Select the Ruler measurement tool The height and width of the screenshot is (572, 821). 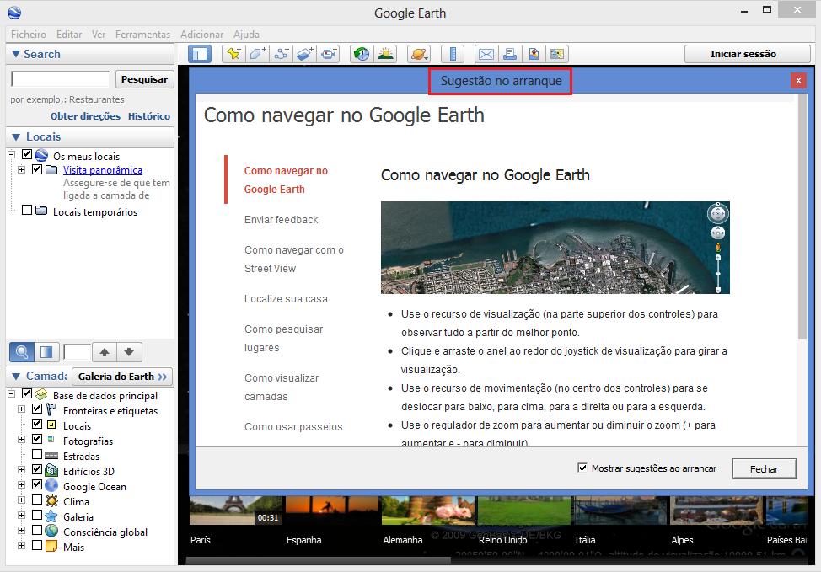[453, 54]
